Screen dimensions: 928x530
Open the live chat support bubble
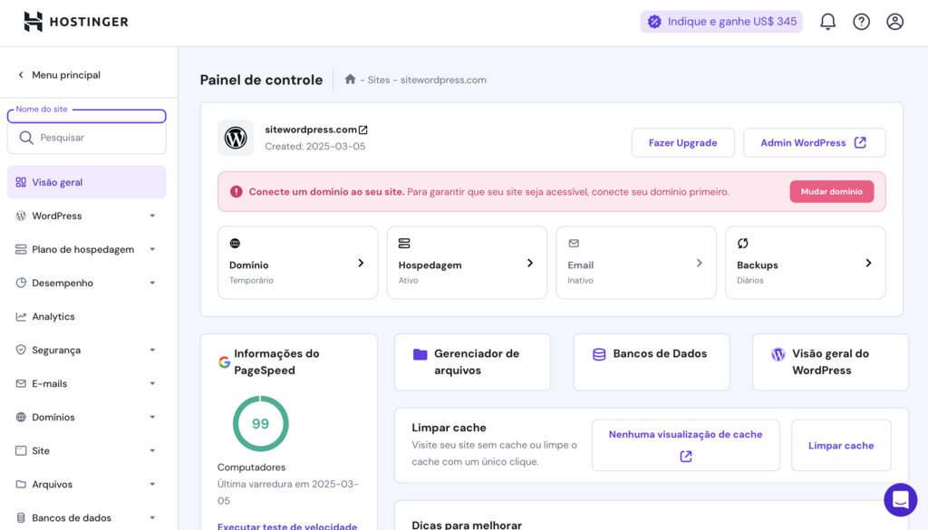[900, 499]
